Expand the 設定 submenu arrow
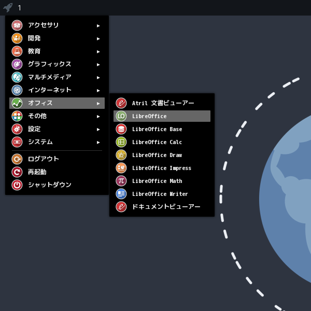The width and height of the screenshot is (311, 311). (x=98, y=130)
